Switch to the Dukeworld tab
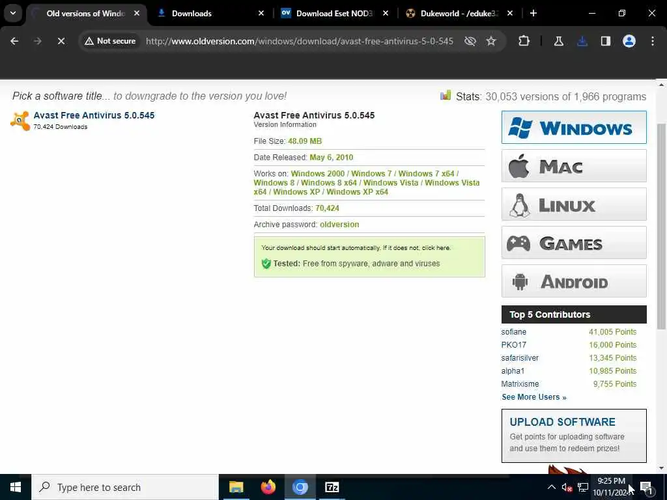The height and width of the screenshot is (500, 667). (x=459, y=13)
